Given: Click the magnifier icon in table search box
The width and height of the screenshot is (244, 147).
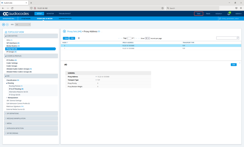Looking at the screenshot, I should coord(238,38).
